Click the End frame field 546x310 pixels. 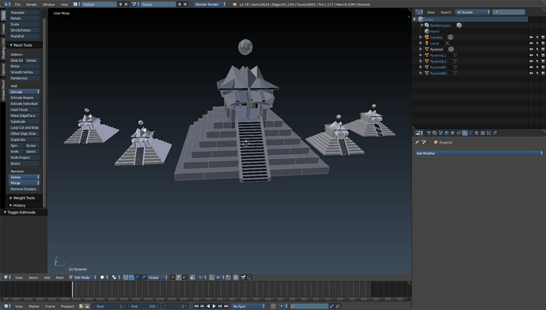[143, 306]
